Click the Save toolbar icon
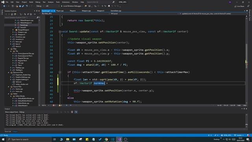Viewport: 252px width, 142px height. [20, 6]
